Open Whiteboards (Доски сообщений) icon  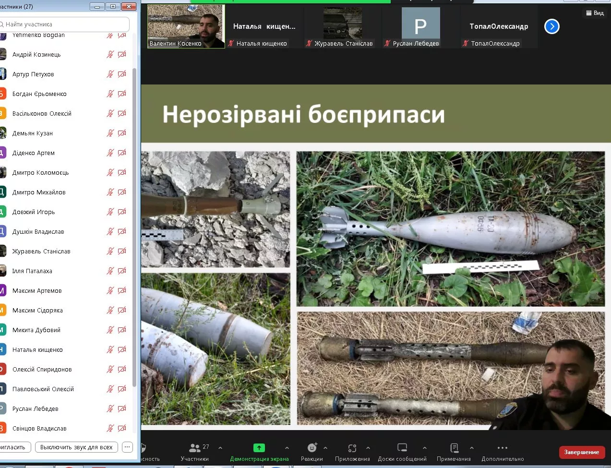402,448
